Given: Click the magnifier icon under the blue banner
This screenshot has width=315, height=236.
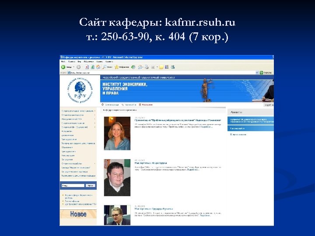Looking at the screenshot, I should [122, 105].
